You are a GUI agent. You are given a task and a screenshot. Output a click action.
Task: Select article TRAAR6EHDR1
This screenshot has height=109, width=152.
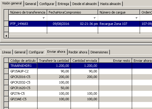click(x=23, y=66)
